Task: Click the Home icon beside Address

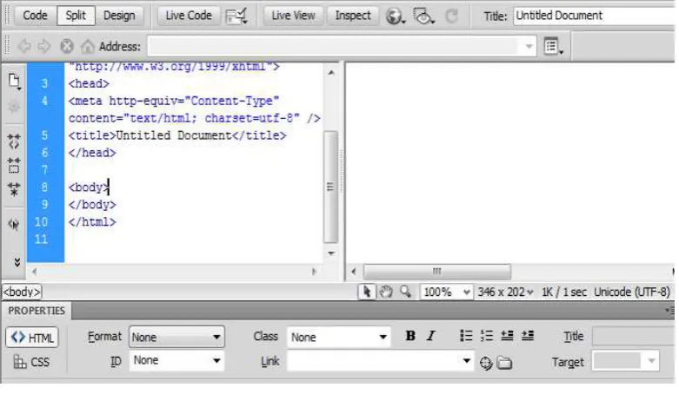Action: coord(88,46)
